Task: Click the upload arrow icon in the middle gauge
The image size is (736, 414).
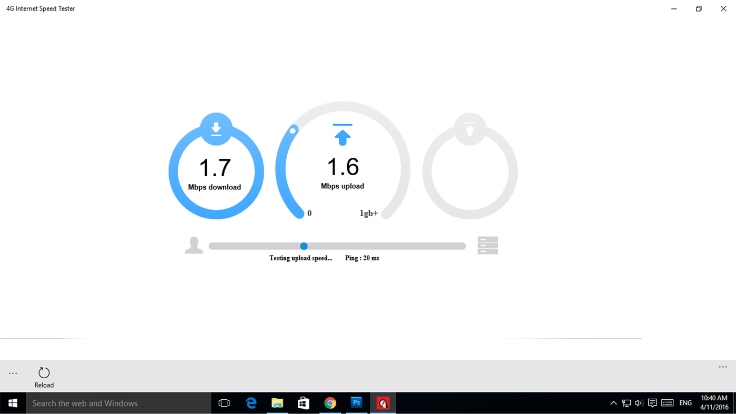Action: (342, 135)
